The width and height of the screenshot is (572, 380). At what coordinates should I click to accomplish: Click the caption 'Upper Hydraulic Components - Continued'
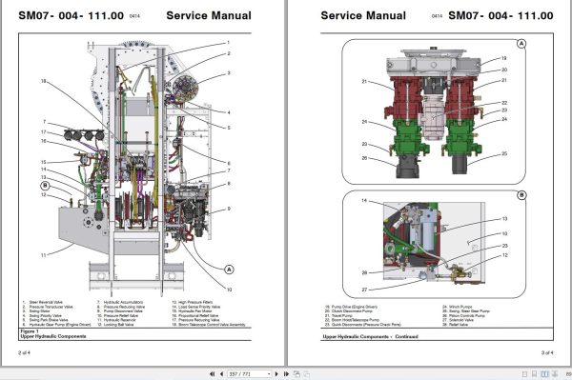(x=370, y=336)
